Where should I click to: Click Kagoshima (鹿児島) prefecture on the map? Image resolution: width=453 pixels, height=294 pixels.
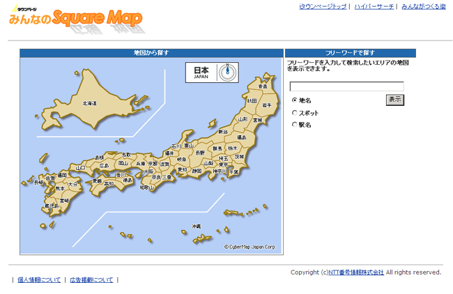51,206
